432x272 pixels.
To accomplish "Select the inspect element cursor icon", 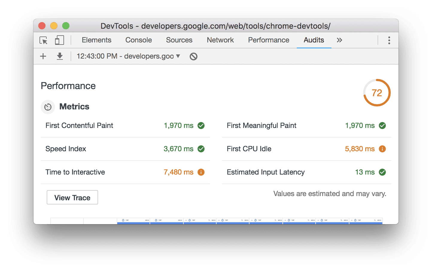I will coord(43,40).
